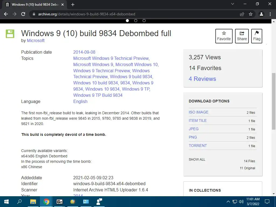Open the 4 Reviews link
The height and width of the screenshot is (207, 276).
[202, 79]
